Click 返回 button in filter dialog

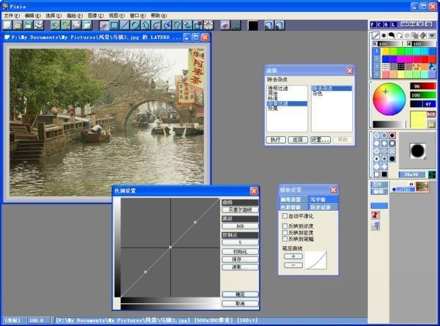(x=298, y=140)
